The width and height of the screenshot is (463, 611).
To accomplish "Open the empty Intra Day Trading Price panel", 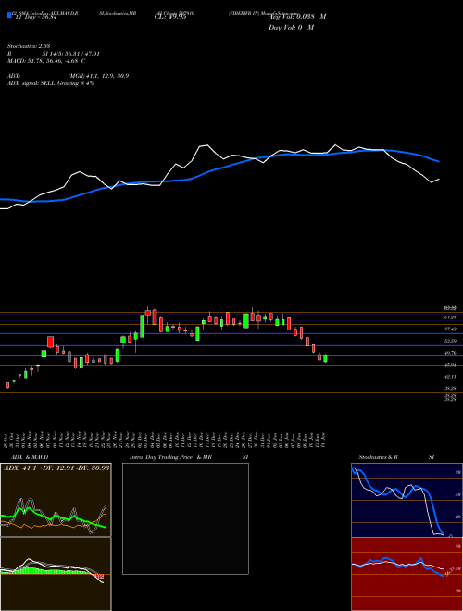I will (185, 518).
